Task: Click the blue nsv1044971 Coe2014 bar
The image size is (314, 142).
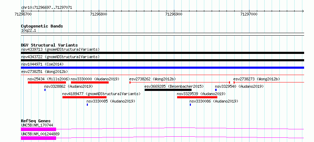Action: (x=162, y=68)
